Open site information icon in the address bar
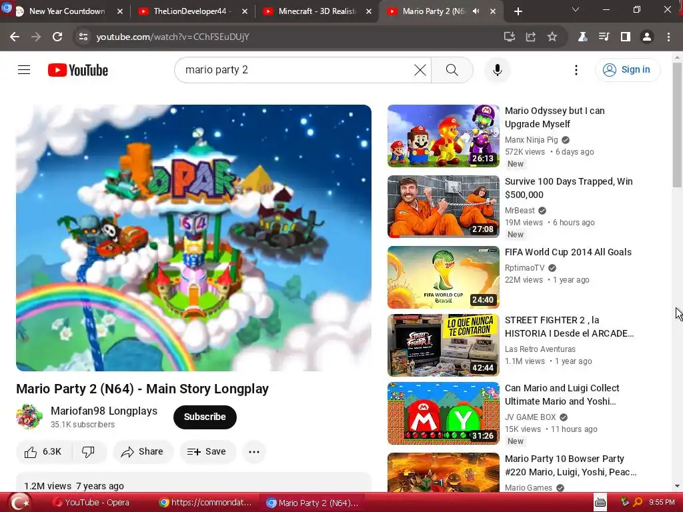 click(83, 37)
